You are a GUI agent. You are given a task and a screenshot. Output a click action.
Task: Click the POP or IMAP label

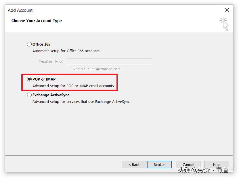(44, 79)
